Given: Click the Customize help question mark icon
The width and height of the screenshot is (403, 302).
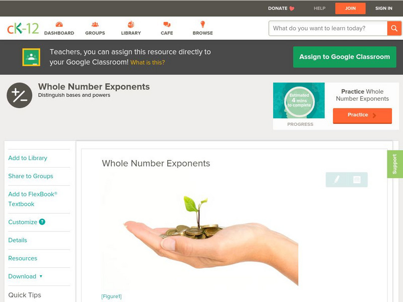Looking at the screenshot, I should click(42, 222).
